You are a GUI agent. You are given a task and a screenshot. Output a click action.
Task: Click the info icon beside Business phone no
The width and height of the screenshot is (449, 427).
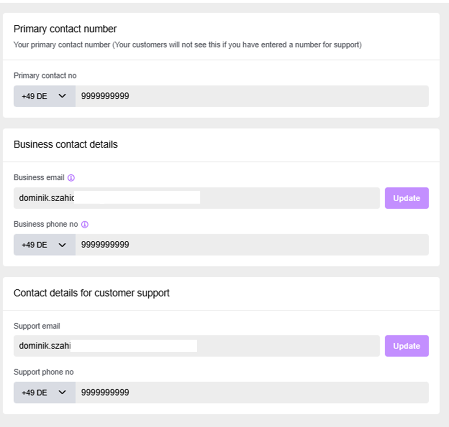[x=85, y=224]
